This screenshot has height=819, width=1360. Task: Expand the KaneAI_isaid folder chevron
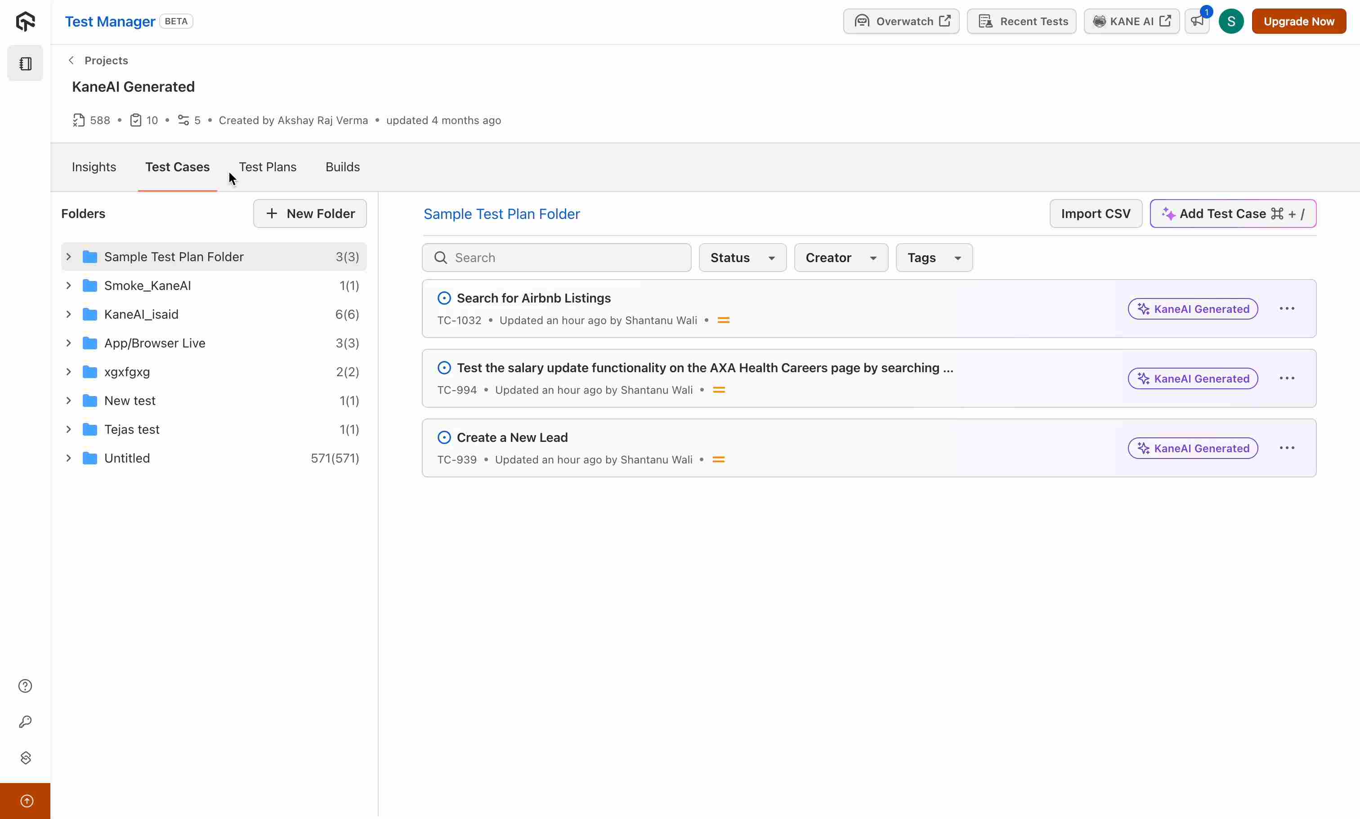click(68, 314)
